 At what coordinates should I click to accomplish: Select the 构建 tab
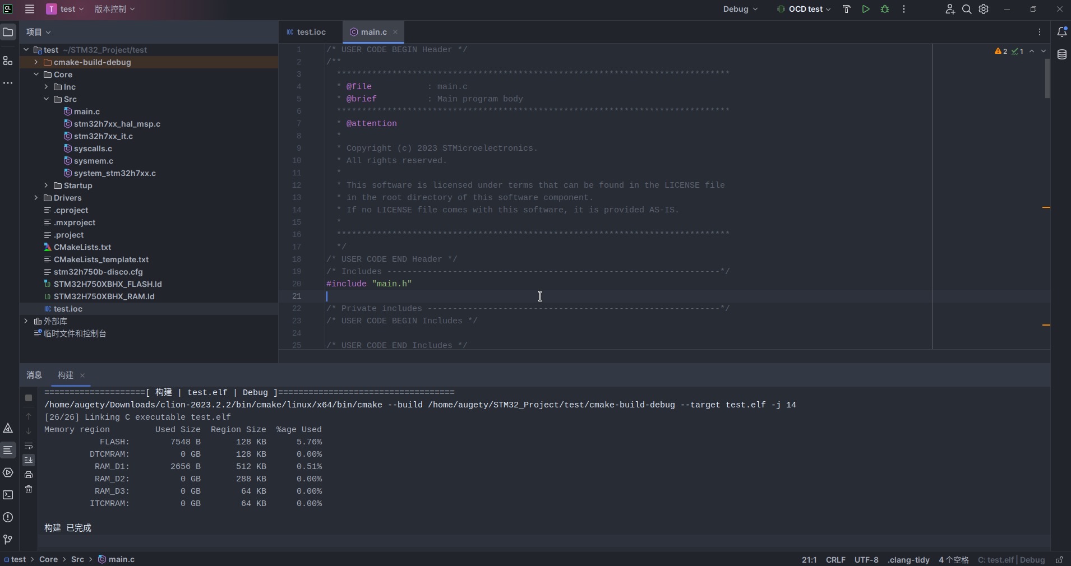[x=66, y=375]
